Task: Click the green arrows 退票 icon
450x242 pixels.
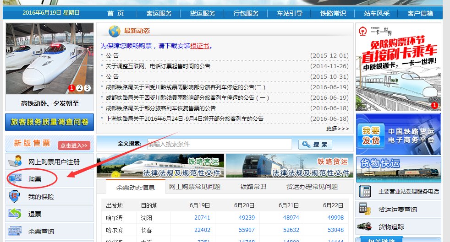Action: (x=15, y=214)
